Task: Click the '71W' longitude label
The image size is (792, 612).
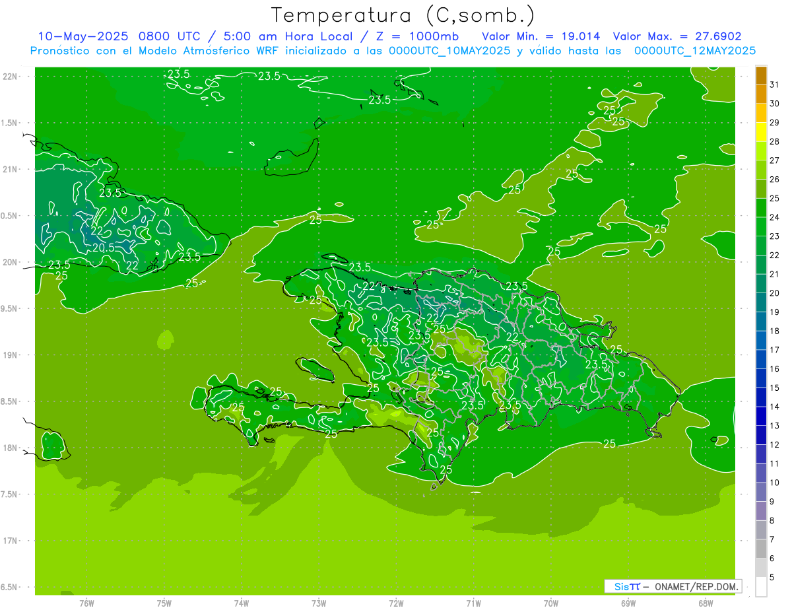Action: click(473, 603)
